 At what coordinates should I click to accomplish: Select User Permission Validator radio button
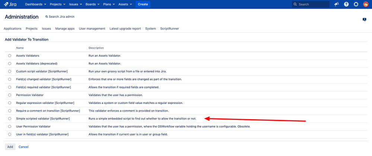9,126
